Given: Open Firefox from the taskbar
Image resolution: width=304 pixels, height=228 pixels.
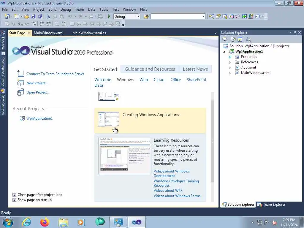Looking at the screenshot, I should click(45, 222).
